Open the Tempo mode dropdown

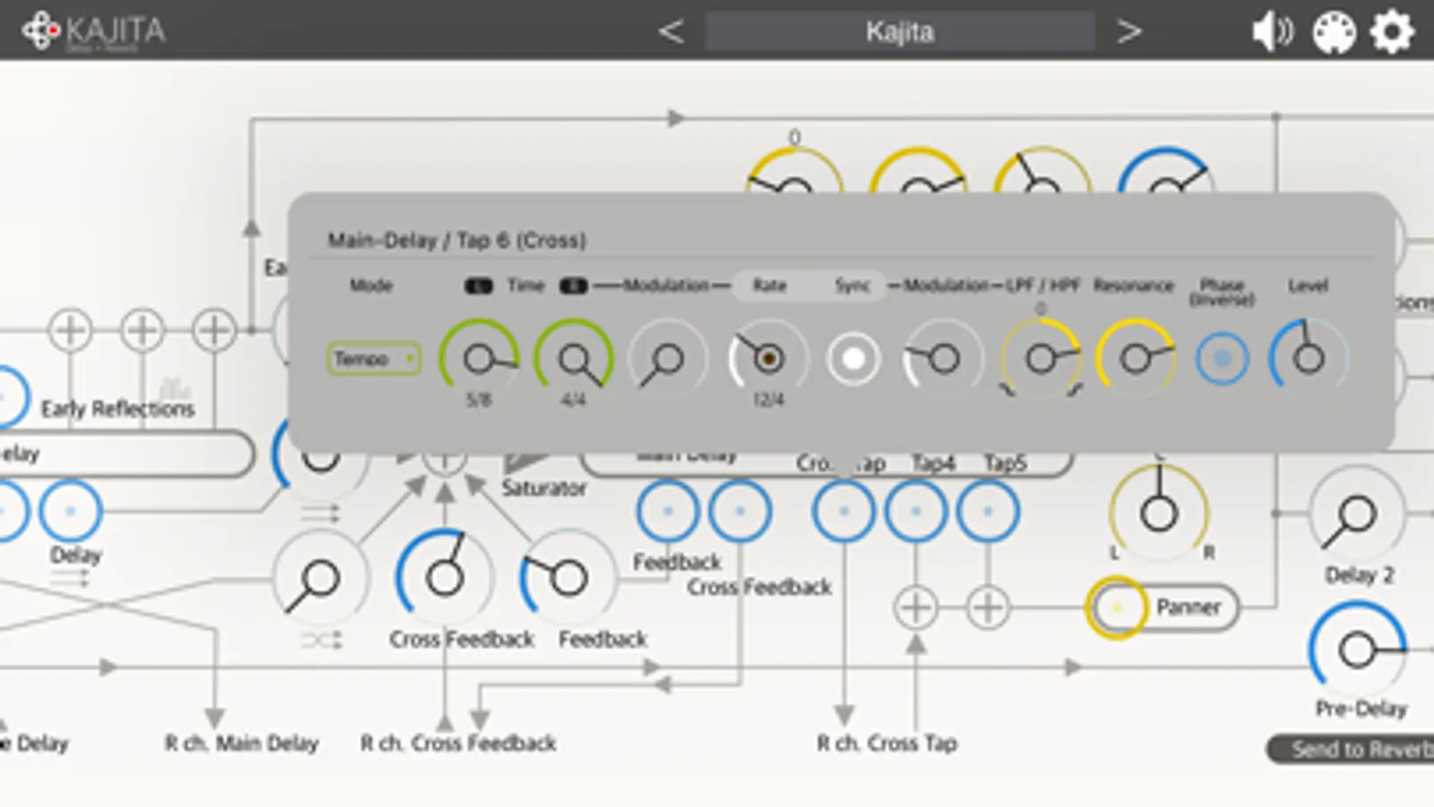[373, 359]
